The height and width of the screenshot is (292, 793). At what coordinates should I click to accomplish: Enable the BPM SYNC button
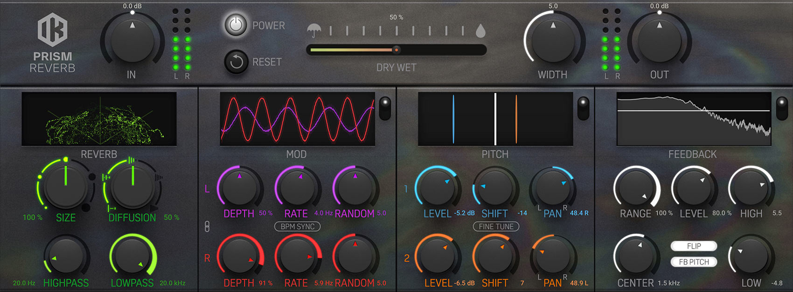tap(297, 227)
